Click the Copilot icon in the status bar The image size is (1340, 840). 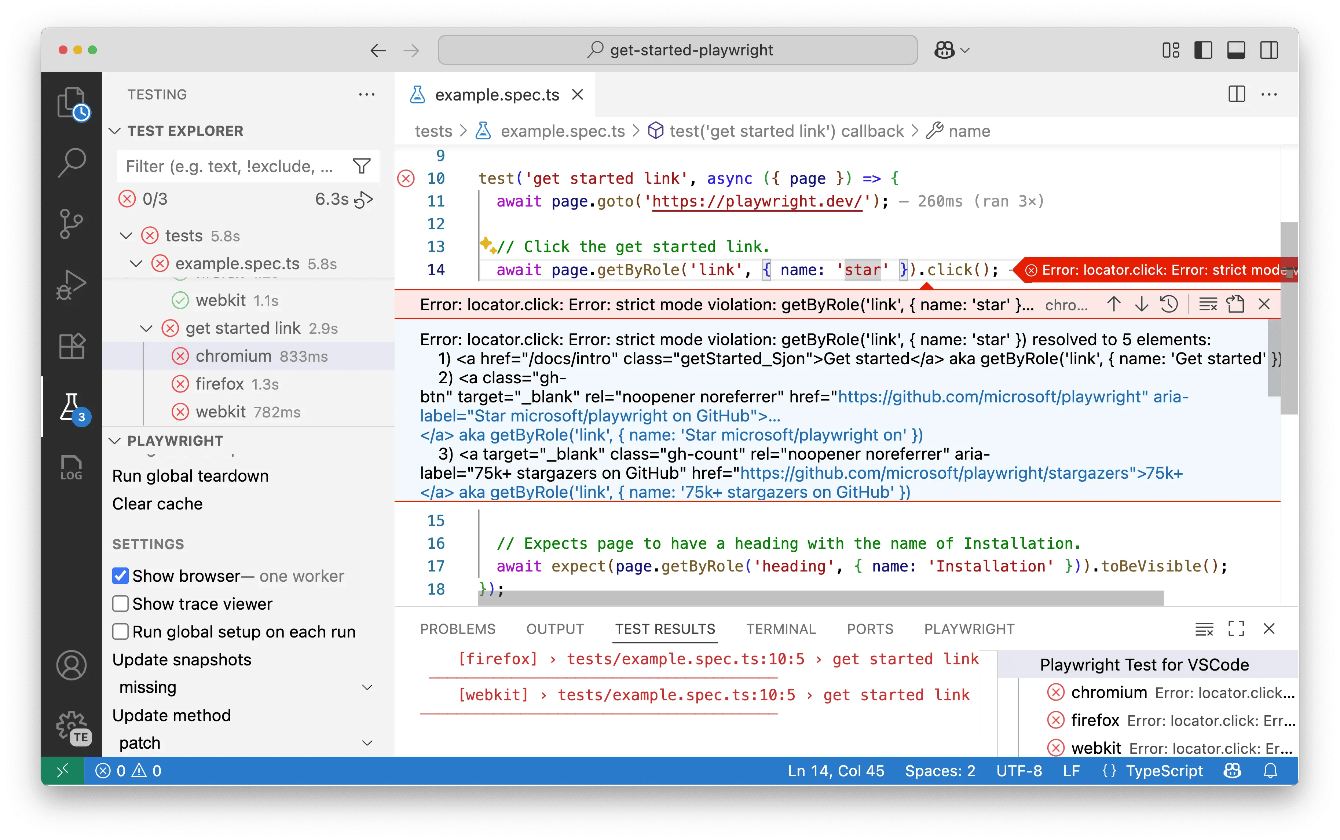(x=1232, y=771)
